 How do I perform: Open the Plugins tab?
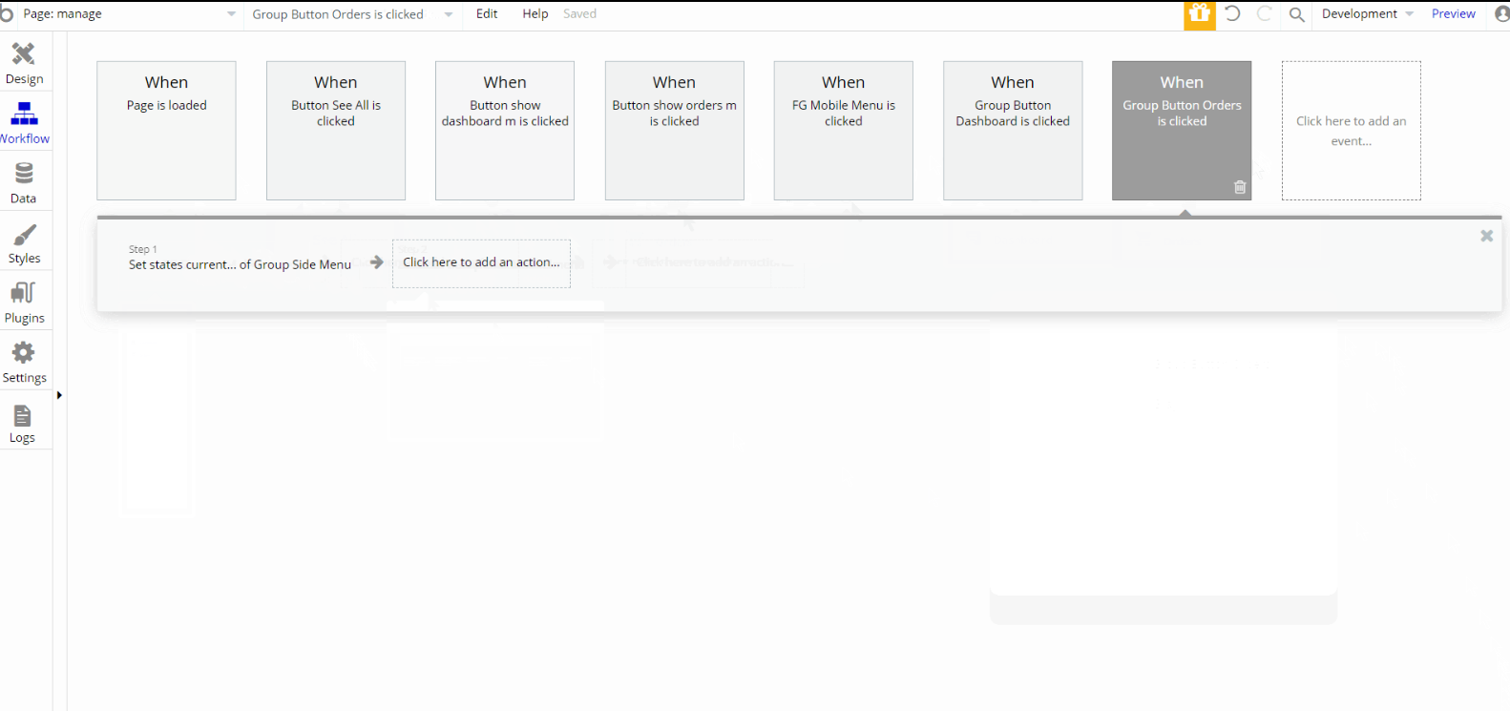[24, 303]
